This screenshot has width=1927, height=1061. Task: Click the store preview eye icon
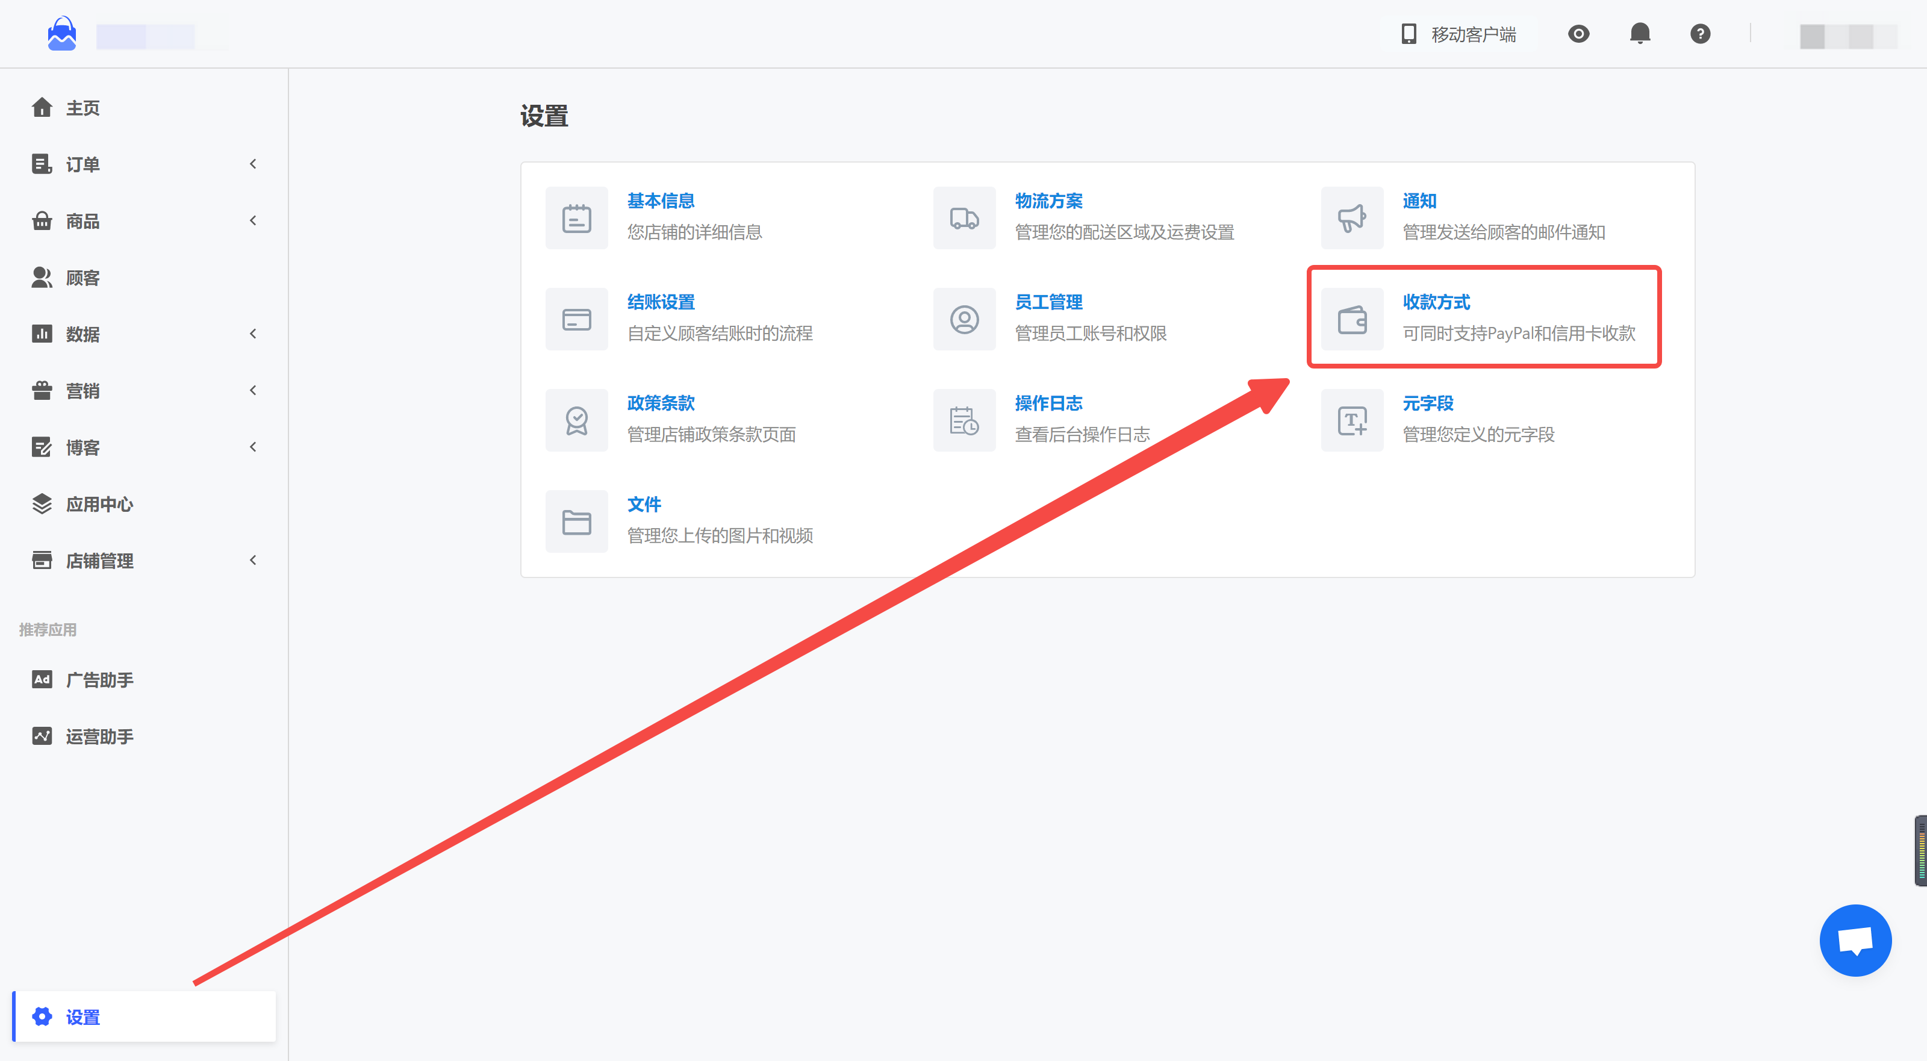pyautogui.click(x=1578, y=34)
